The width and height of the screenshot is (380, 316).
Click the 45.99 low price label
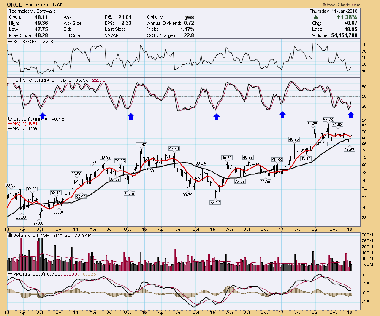(x=349, y=149)
